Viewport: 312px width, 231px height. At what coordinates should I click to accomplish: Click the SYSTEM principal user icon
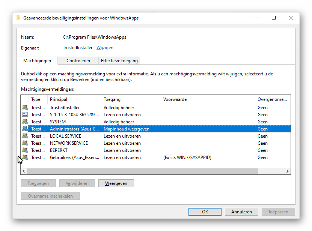click(25, 122)
